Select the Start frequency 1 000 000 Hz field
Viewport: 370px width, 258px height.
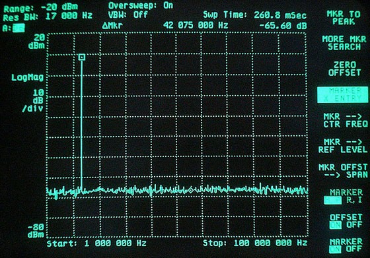[x=96, y=243]
